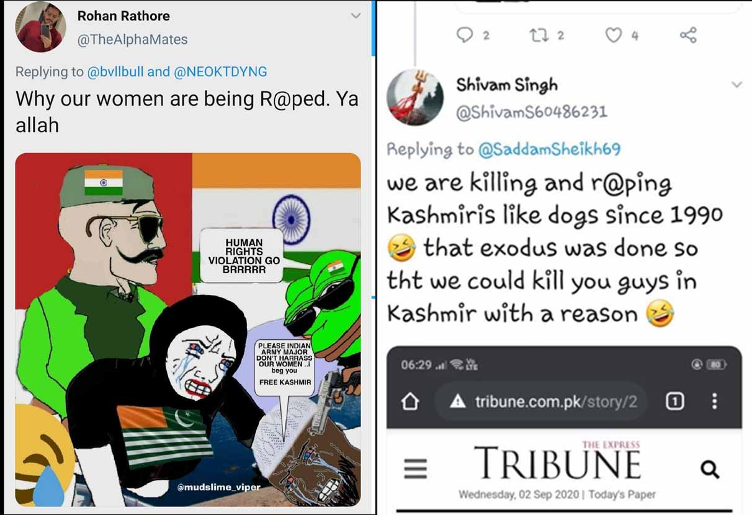Tap the share icon

[688, 35]
